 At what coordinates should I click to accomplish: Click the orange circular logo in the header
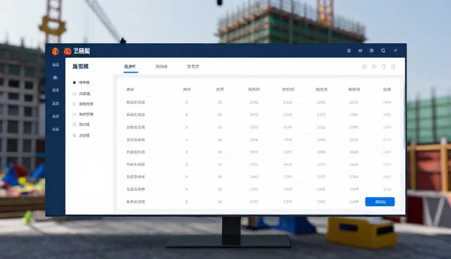point(55,51)
